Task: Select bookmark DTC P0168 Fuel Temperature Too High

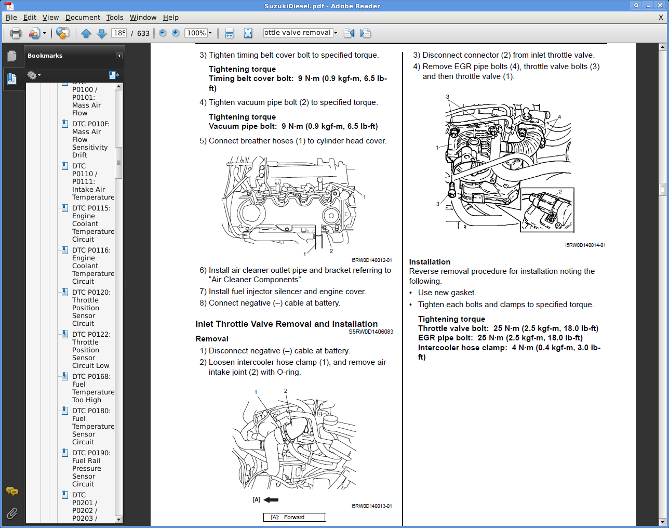Action: (x=93, y=388)
